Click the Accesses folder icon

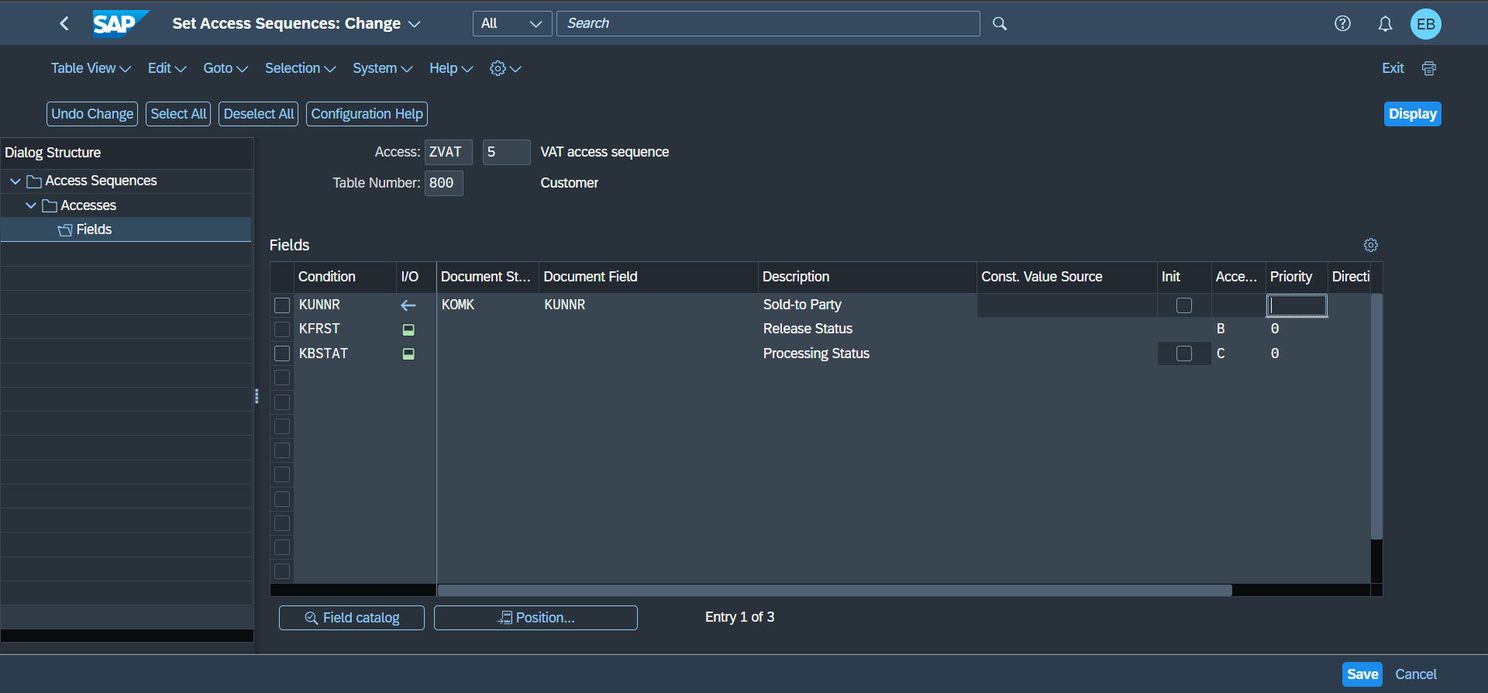coord(50,205)
